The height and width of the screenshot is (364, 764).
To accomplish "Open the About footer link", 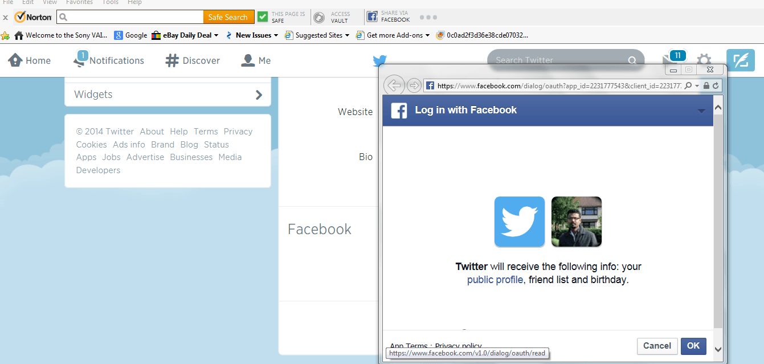I will coord(152,132).
